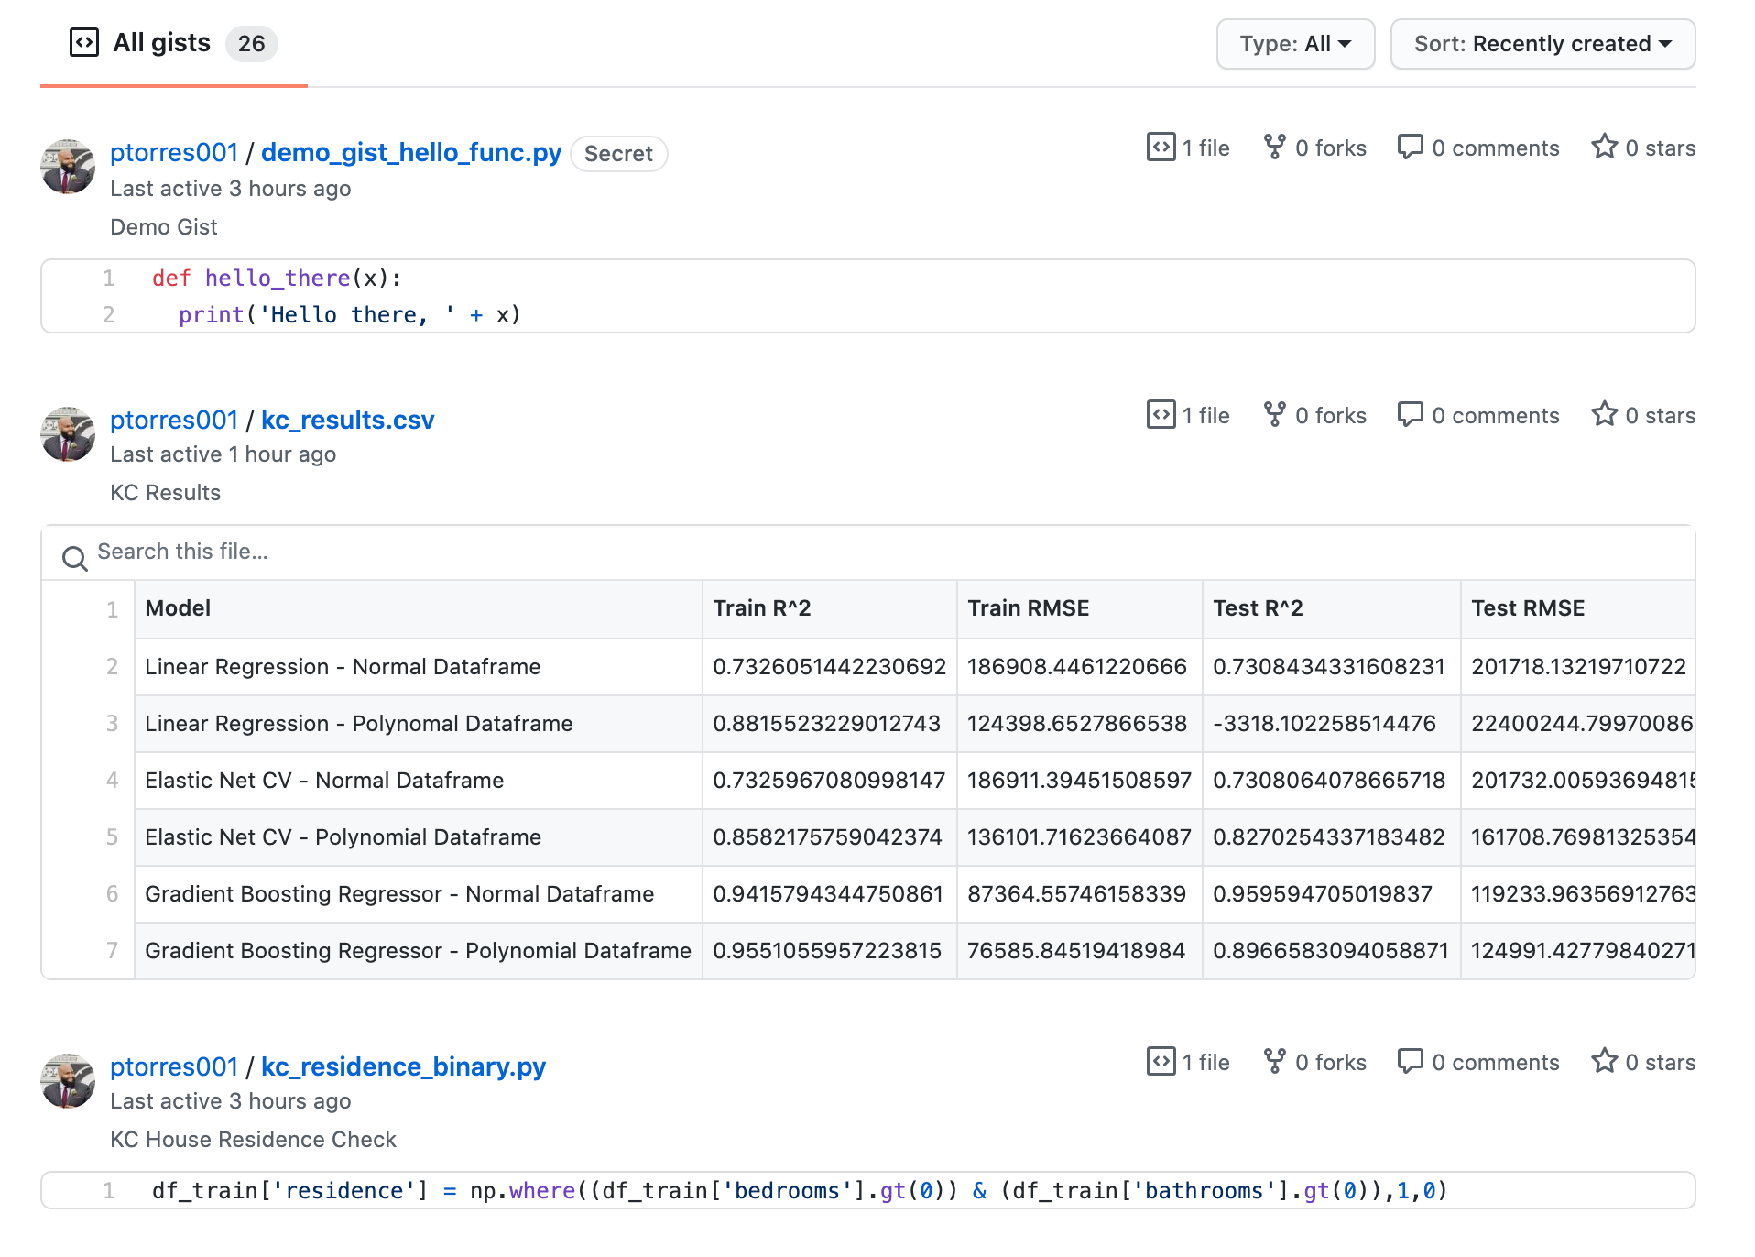Viewport: 1755px width, 1257px height.
Task: Click the star icon on demo_gist_hello_func.py
Action: (x=1603, y=147)
